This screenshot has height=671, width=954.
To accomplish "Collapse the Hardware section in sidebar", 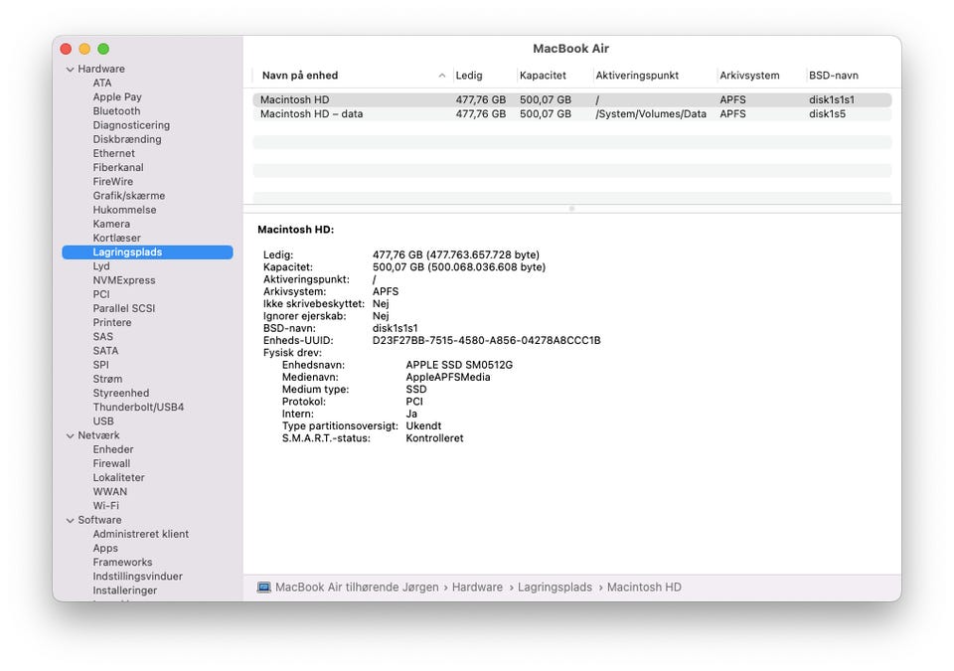I will click(x=71, y=70).
